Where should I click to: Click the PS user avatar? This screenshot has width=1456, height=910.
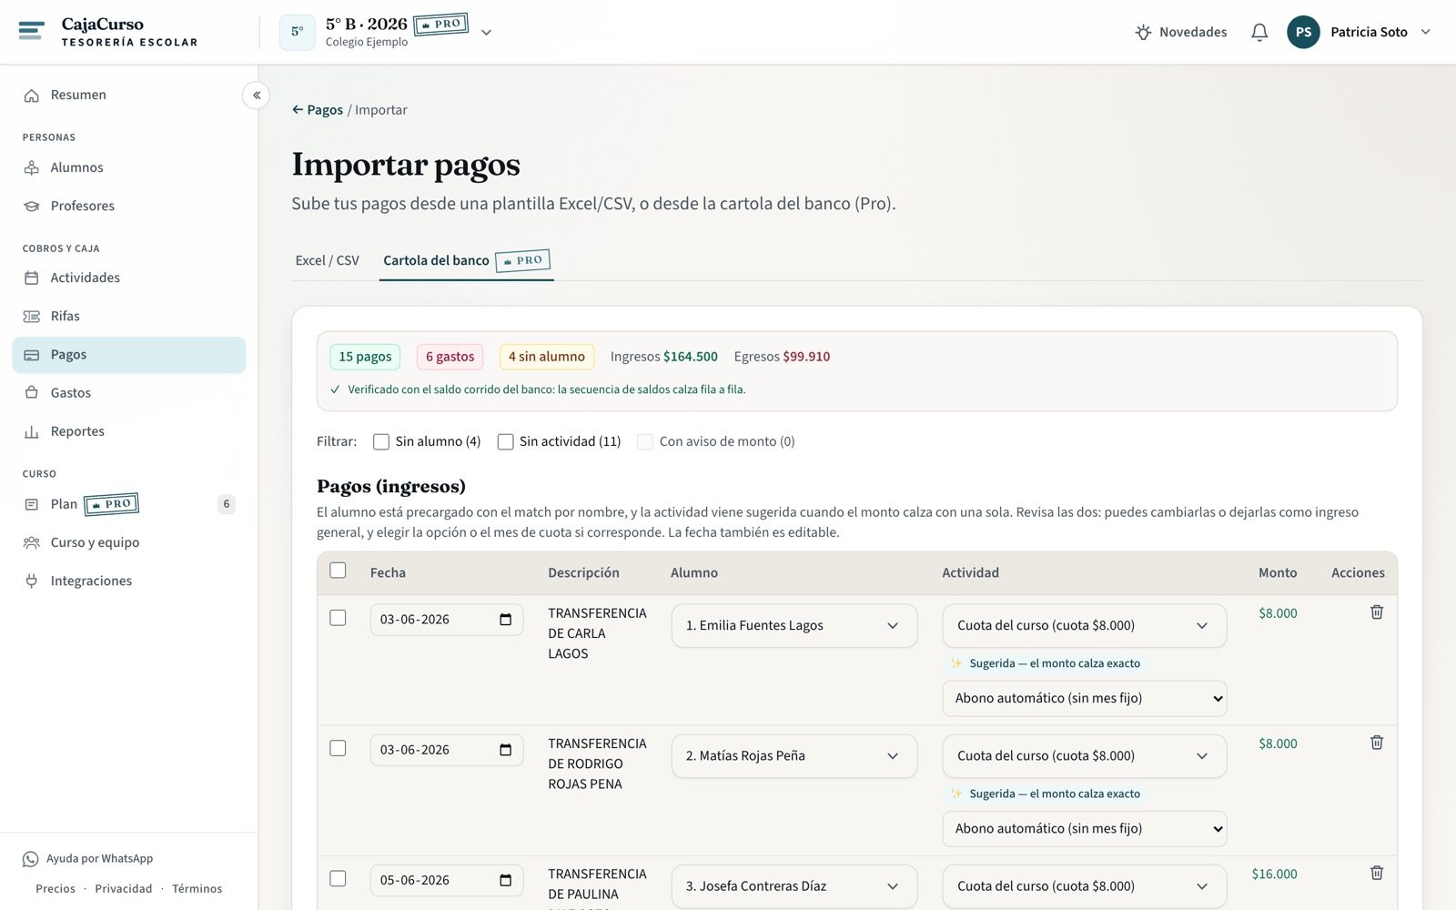click(x=1303, y=32)
